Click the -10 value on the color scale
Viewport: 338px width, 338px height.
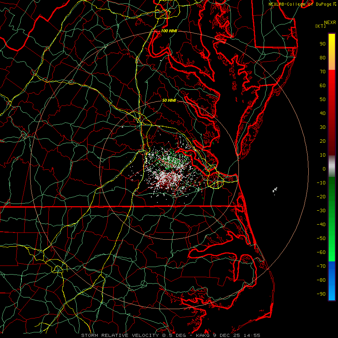tap(321, 183)
